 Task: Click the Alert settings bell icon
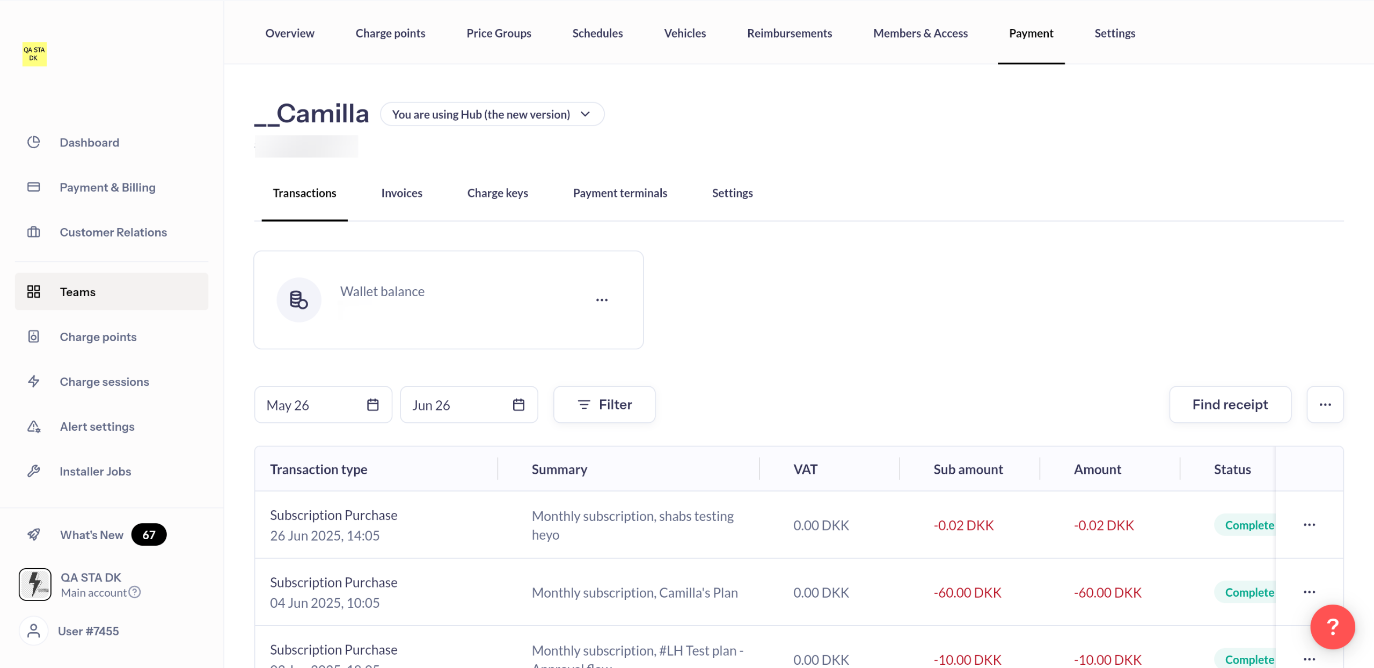[33, 427]
